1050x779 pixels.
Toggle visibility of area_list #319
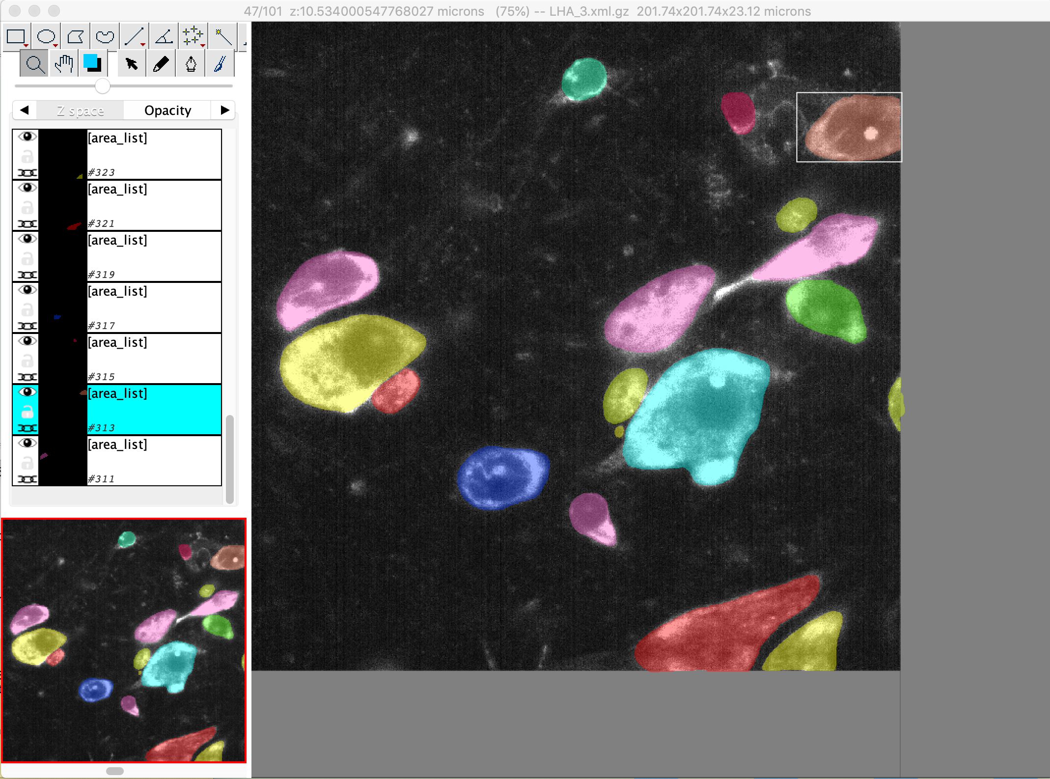point(28,239)
